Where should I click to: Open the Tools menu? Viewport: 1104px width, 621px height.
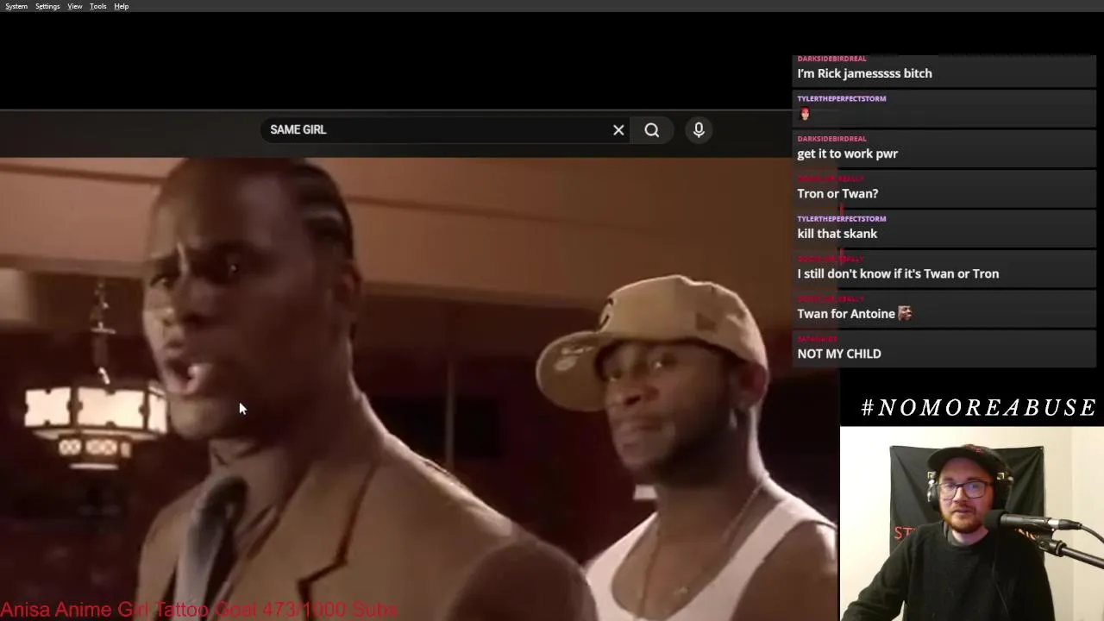98,6
